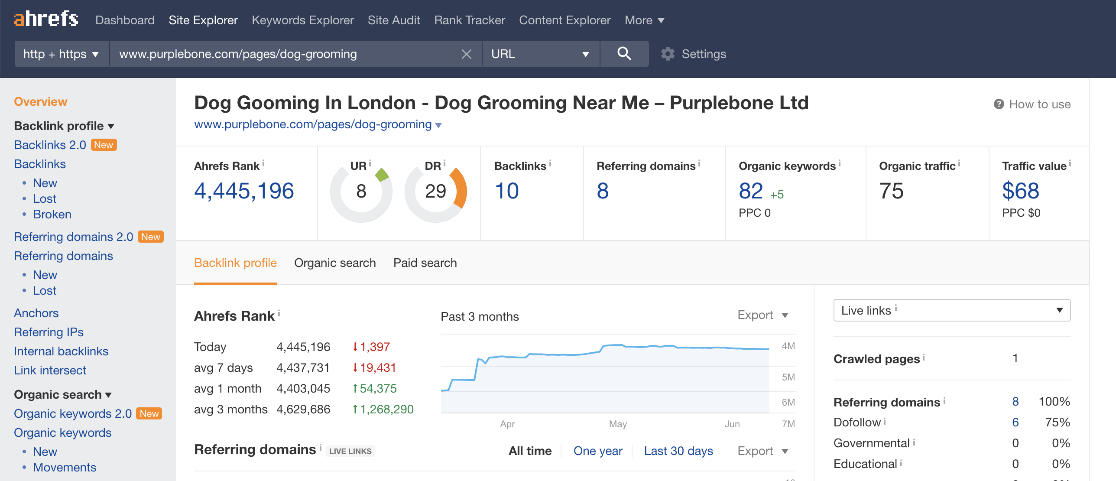Switch to the Organic search tab

point(335,263)
